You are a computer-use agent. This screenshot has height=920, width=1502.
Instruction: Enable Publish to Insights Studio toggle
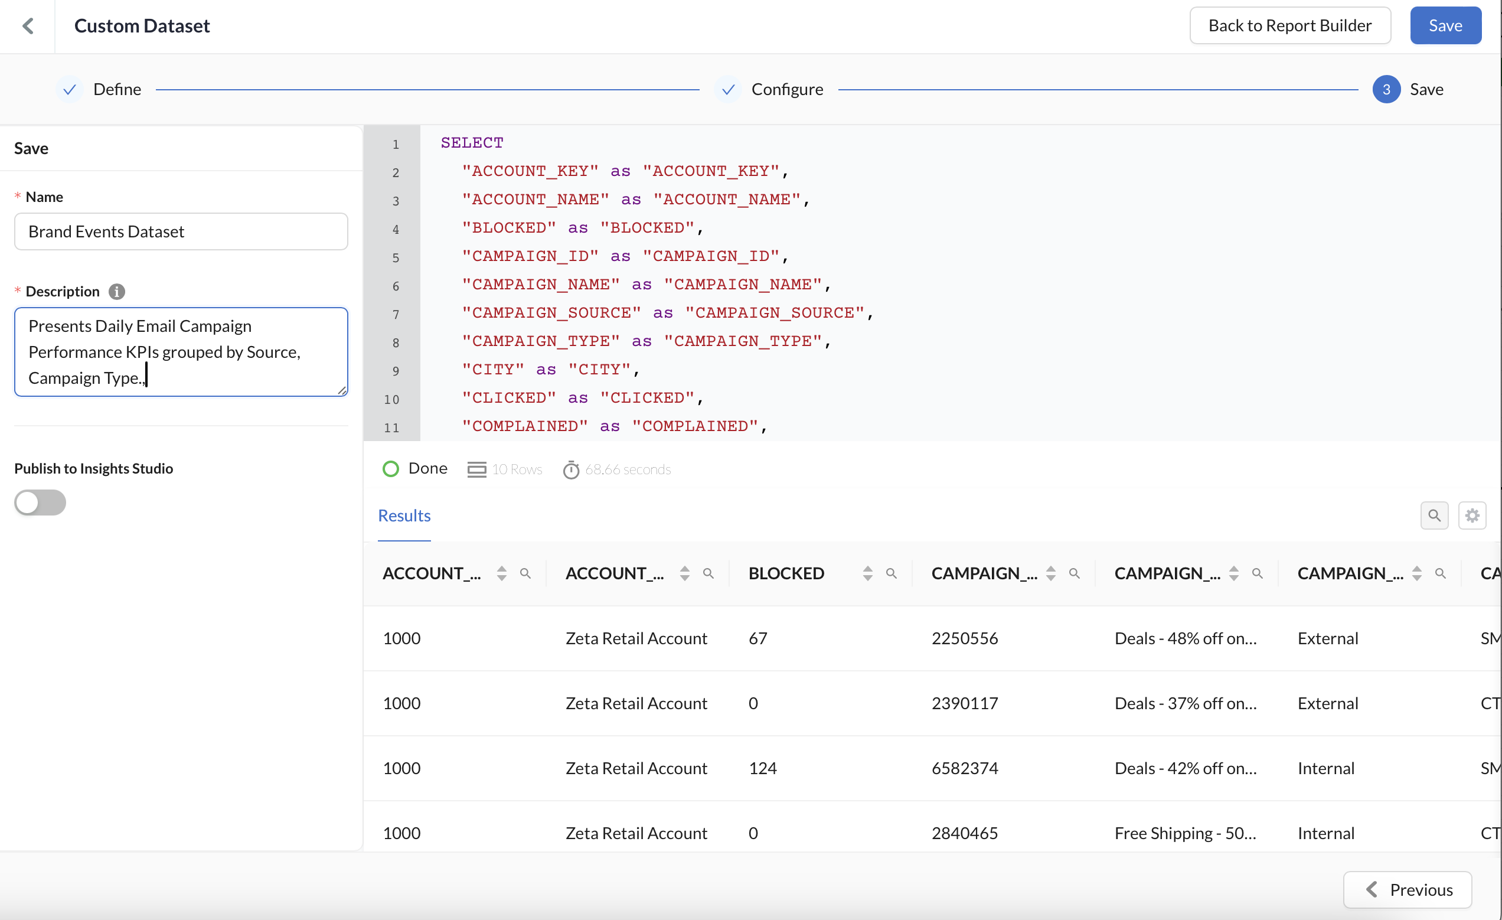tap(40, 503)
